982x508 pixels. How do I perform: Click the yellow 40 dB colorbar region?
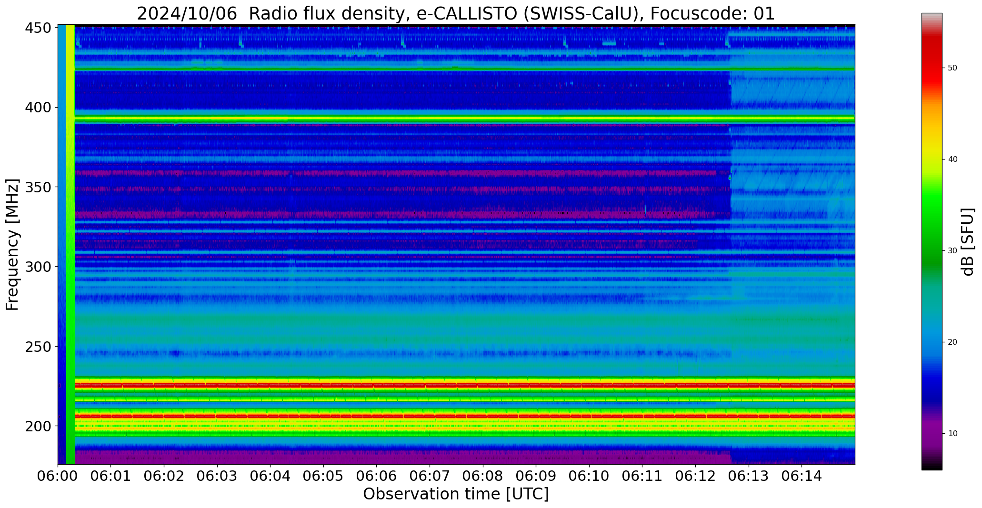(932, 159)
